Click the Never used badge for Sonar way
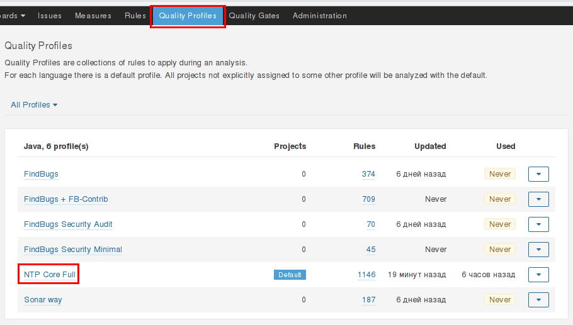This screenshot has height=325, width=573. click(x=500, y=300)
